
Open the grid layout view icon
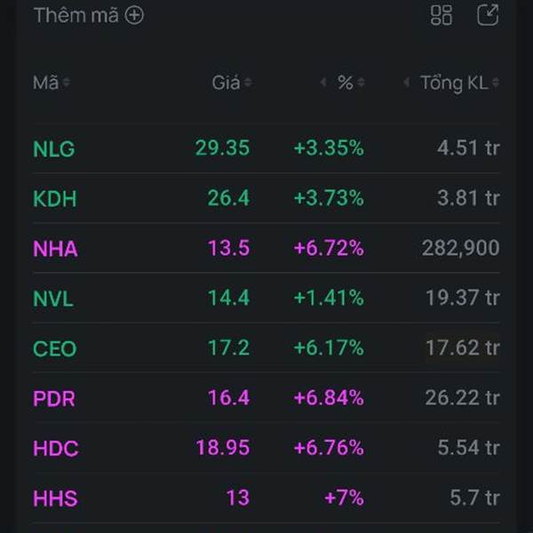(442, 15)
